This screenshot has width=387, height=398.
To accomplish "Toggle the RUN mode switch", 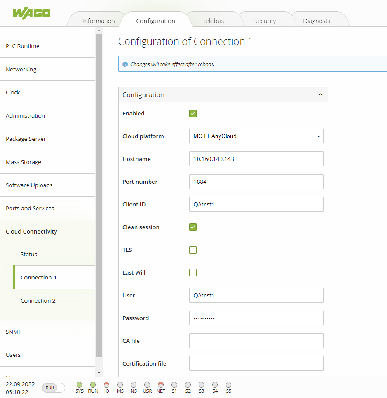I will [x=53, y=388].
